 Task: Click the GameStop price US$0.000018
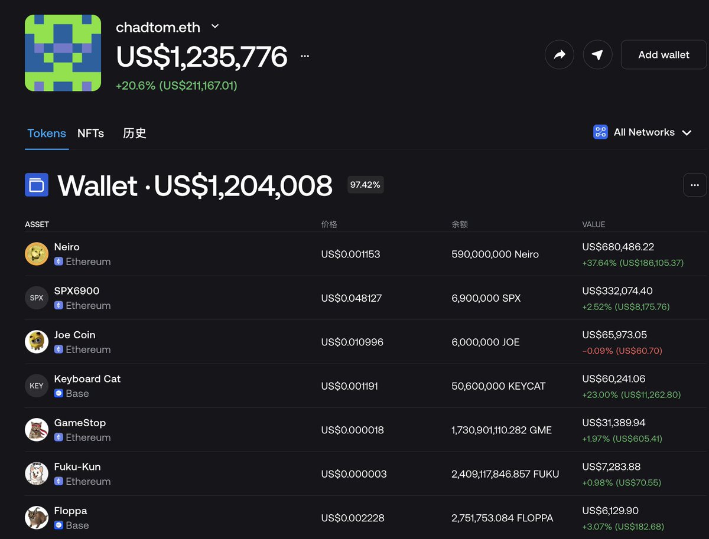(x=352, y=430)
